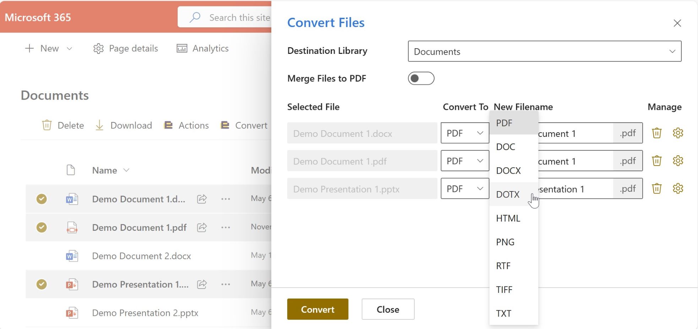Image resolution: width=698 pixels, height=329 pixels.
Task: Enable the Merge Files to PDF toggle
Action: point(421,78)
